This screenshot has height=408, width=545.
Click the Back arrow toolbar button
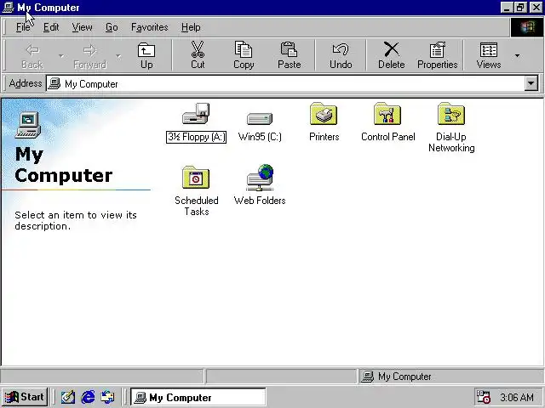(32, 55)
